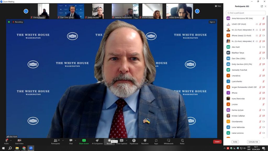Open the Reactions menu
Viewport: 268px width, 151px height.
click(145, 142)
